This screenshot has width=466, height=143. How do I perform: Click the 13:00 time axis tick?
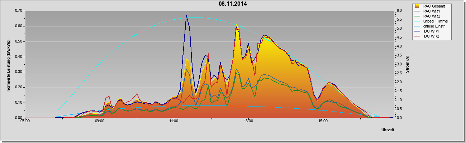coord(248,122)
